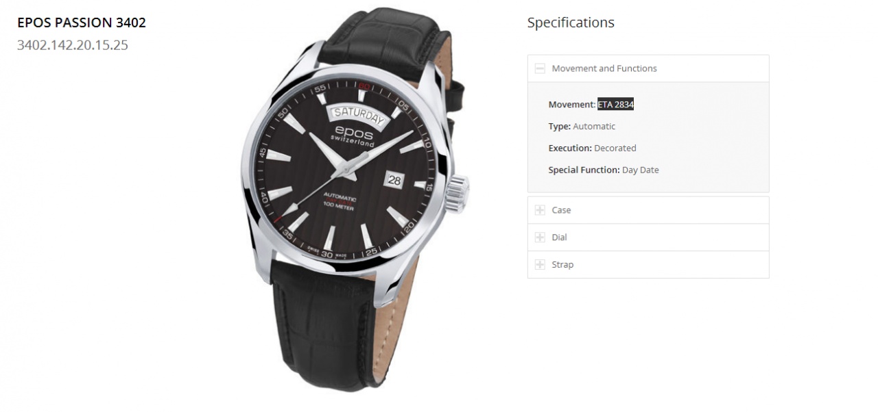Click the date 28 window on watch
Image resolution: width=878 pixels, height=412 pixels.
coord(395,180)
